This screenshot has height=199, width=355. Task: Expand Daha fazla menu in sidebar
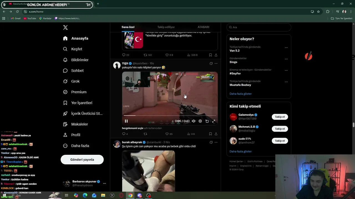pos(76,146)
